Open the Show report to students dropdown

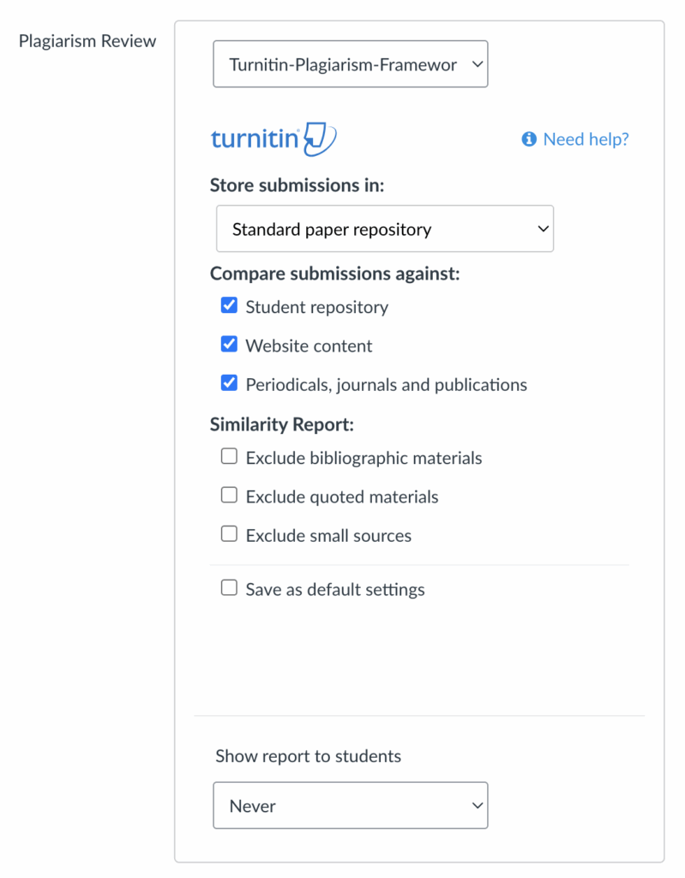[x=350, y=805]
